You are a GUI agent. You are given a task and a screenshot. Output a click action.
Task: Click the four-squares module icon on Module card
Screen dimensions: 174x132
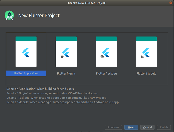pos(142,57)
